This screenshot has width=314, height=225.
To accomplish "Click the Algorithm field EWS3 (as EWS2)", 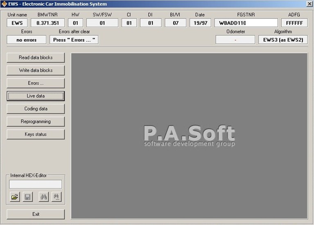I will click(x=283, y=40).
